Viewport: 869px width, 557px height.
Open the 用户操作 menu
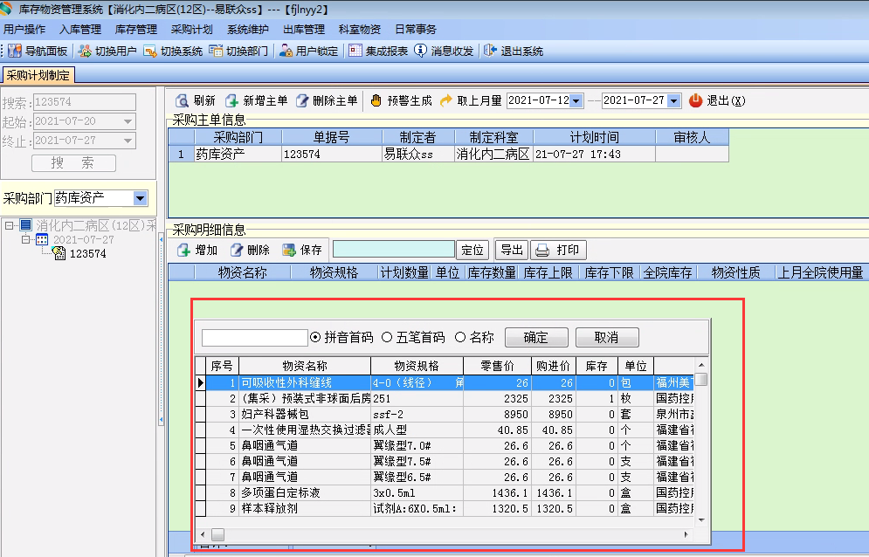(x=25, y=30)
